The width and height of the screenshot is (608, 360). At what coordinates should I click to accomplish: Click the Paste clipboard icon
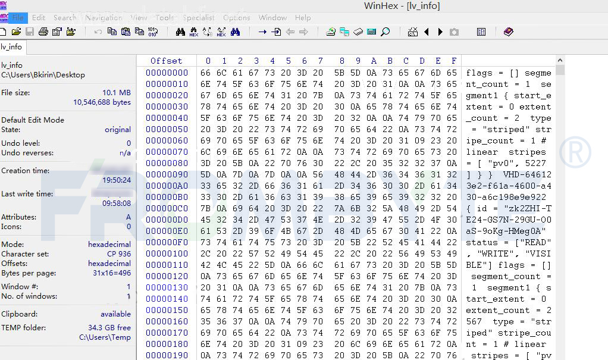tap(126, 32)
